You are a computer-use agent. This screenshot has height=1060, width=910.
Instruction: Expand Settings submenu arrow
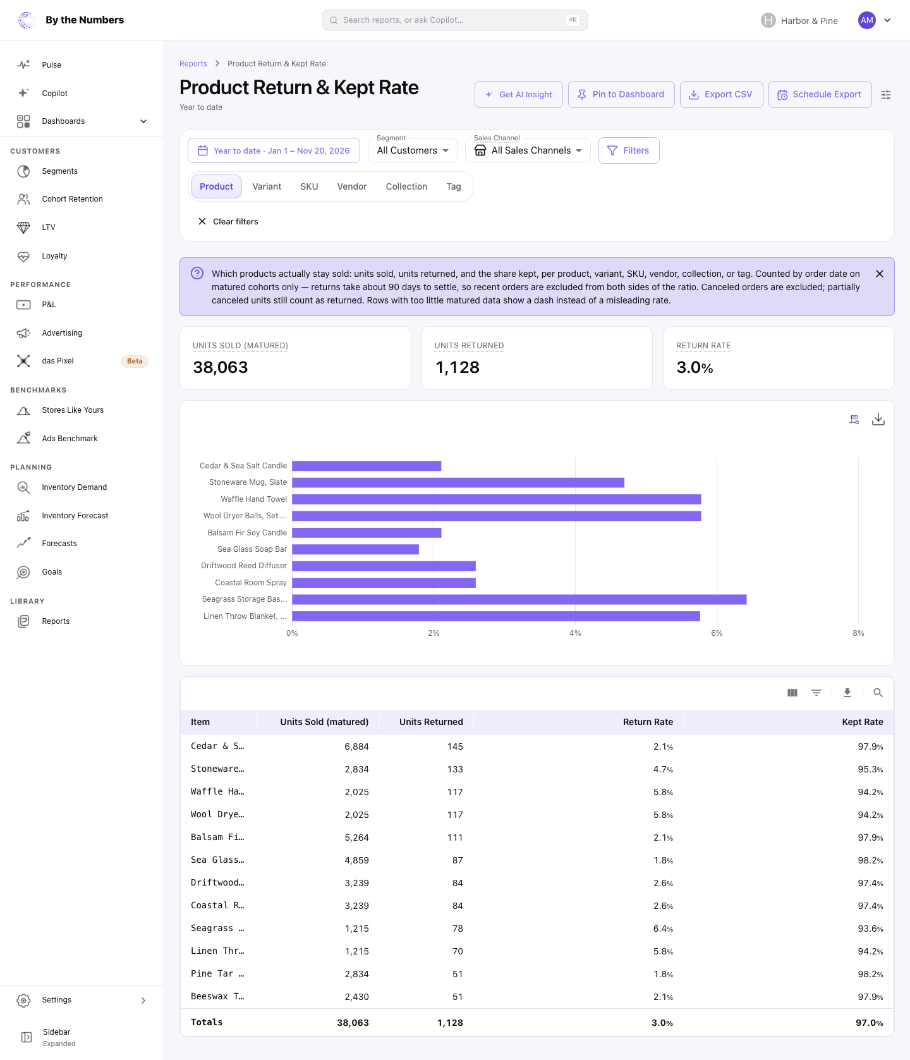point(143,1001)
